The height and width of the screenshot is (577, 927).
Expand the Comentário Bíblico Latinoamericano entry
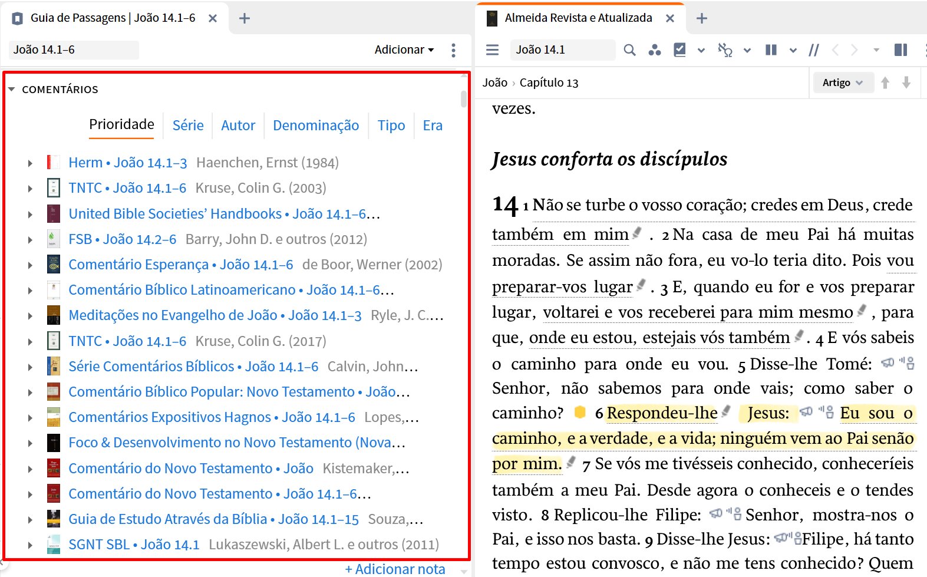click(x=30, y=291)
